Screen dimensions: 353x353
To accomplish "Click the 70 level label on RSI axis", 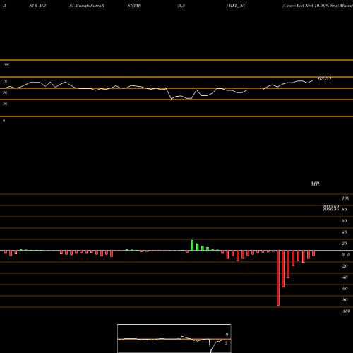I will pyautogui.click(x=5, y=81).
